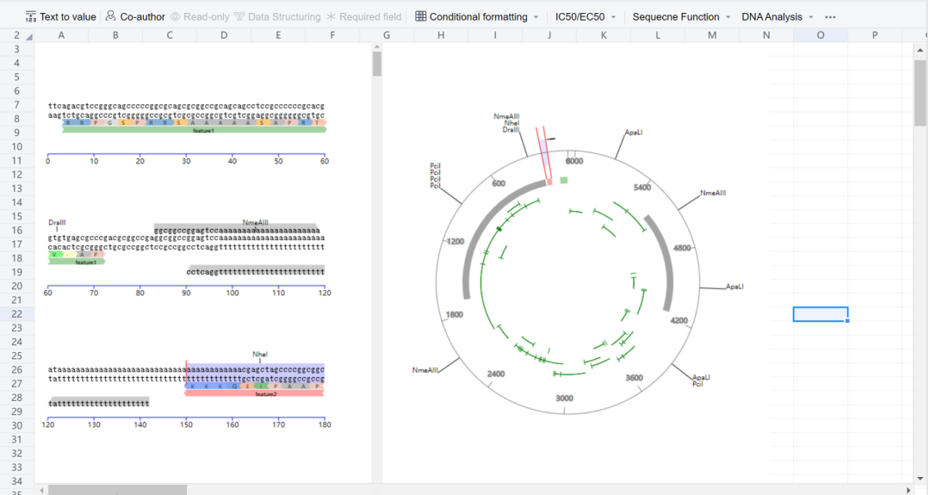Open the Conditional formatting menu
Image resolution: width=930 pixels, height=495 pixels.
pos(477,16)
